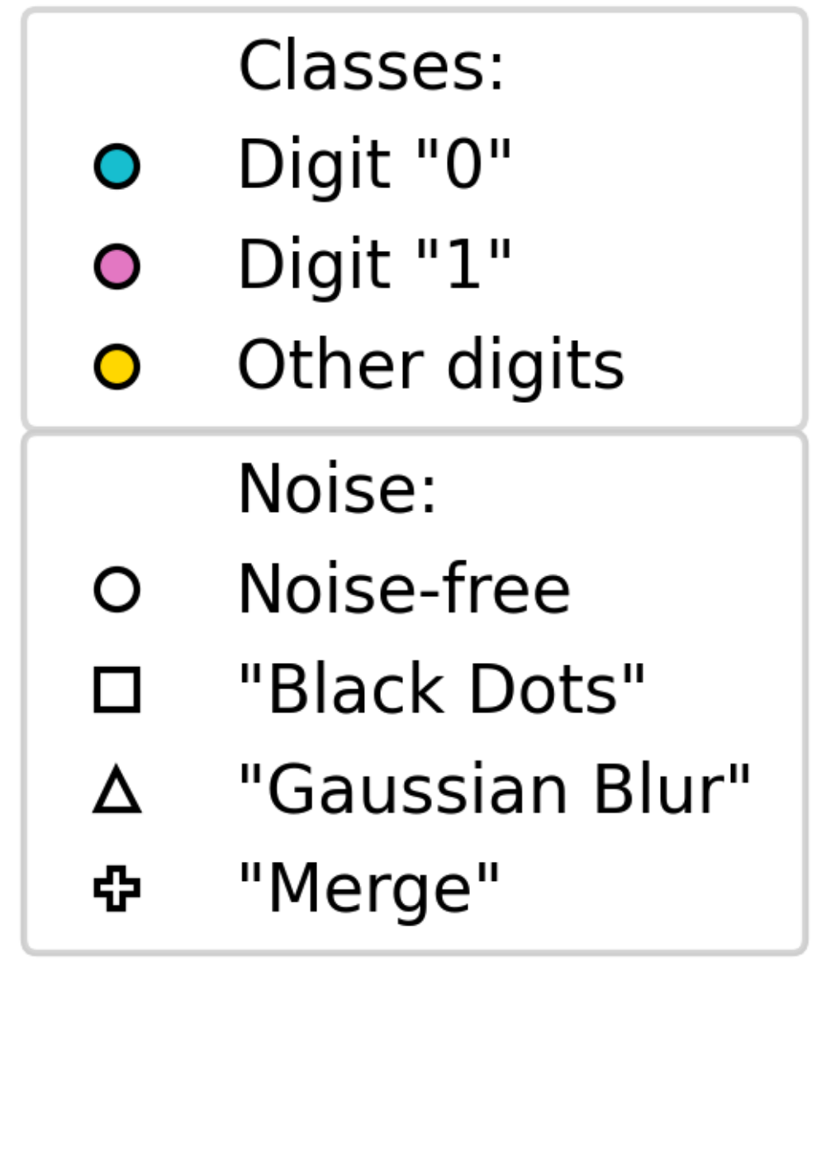Viewport: 826px width, 1174px height.
Task: Select the "Black Dots" legend label
Action: pos(441,689)
